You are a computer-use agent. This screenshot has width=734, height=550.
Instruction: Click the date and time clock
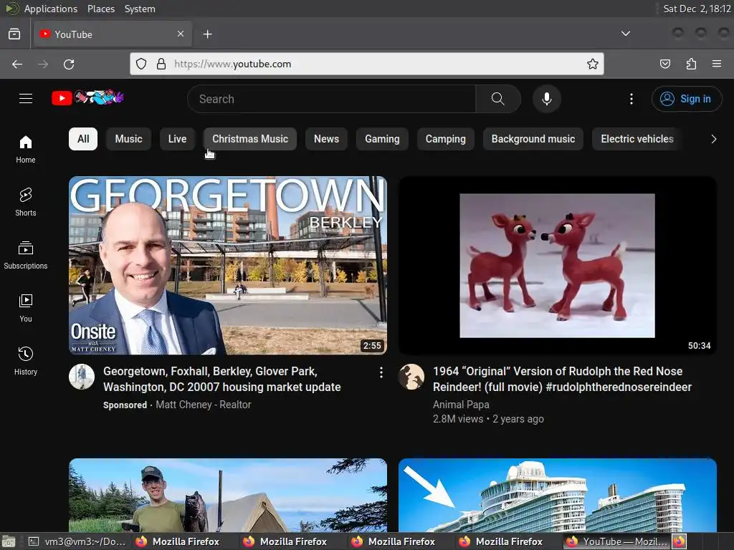(x=697, y=9)
